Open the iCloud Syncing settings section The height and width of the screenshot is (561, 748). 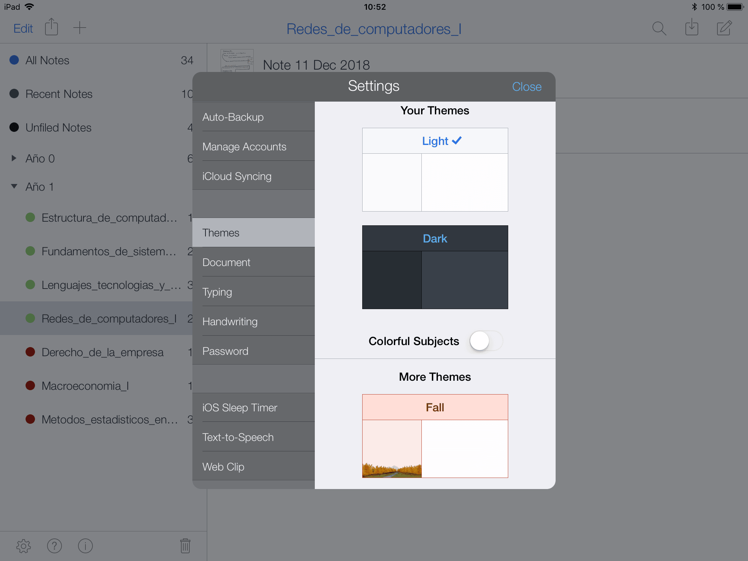tap(237, 176)
